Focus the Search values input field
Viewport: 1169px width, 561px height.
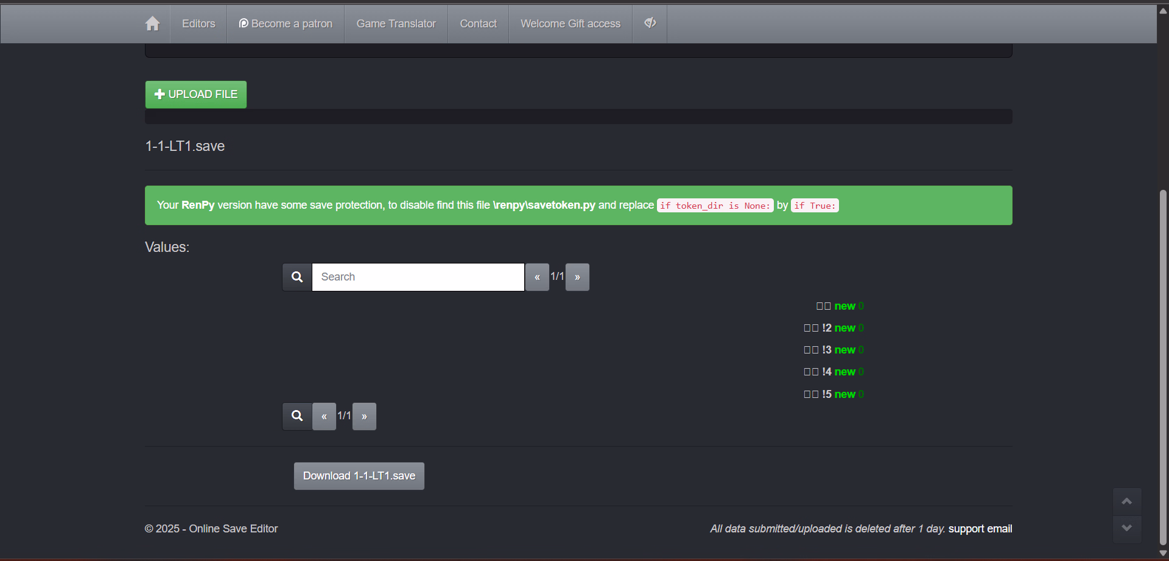coord(418,277)
